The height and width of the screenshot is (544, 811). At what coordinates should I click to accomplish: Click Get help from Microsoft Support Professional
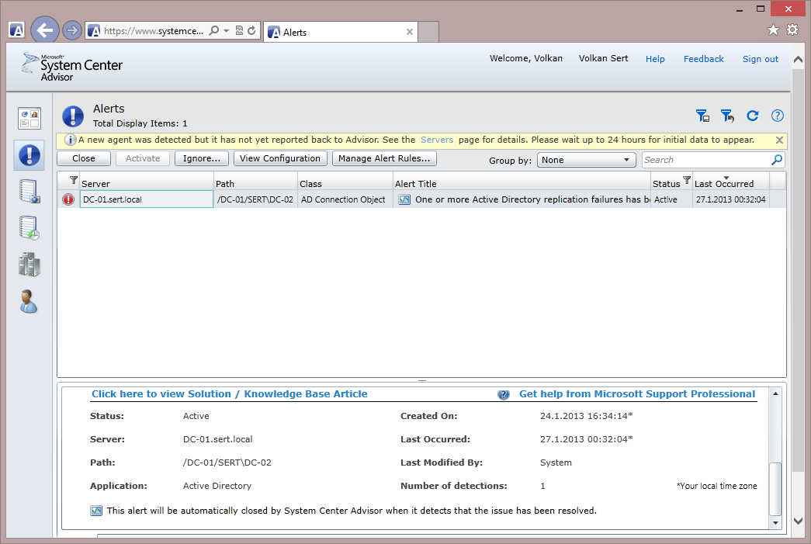637,394
